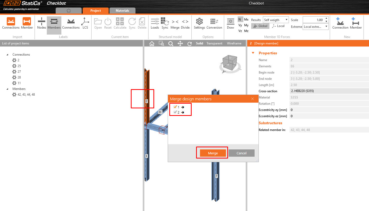This screenshot has height=211, width=369.
Task: Increase Scale value with the up stepper
Action: pyautogui.click(x=327, y=18)
